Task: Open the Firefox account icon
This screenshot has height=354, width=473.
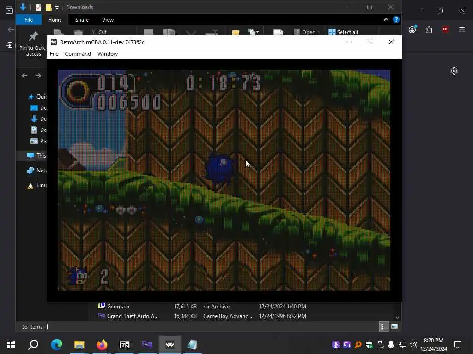Action: (412, 29)
